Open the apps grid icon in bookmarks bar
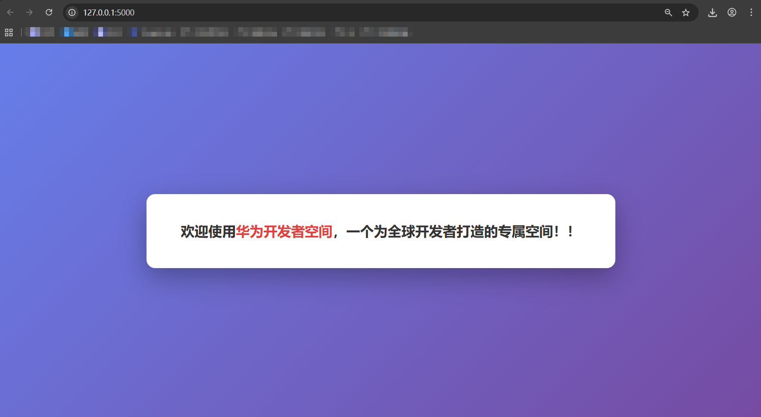The image size is (761, 417). tap(9, 32)
